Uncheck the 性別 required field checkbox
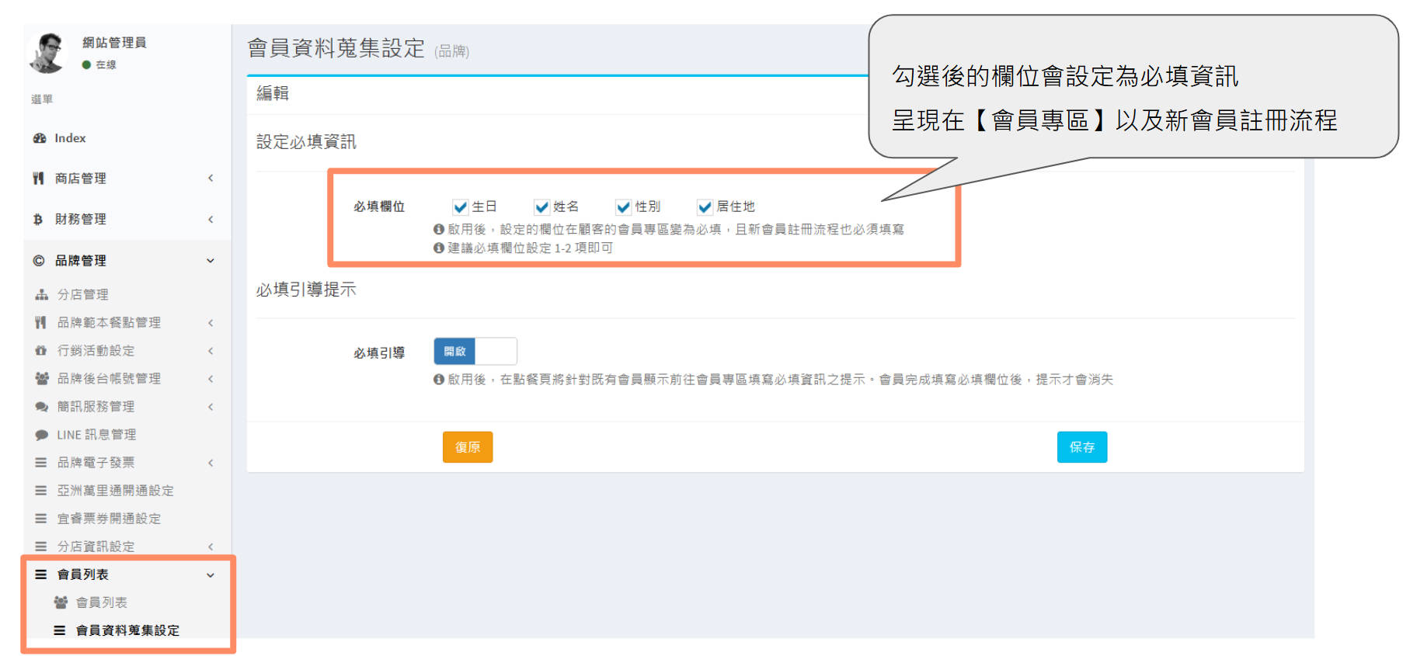Viewport: 1403px width, 656px height. coord(623,207)
